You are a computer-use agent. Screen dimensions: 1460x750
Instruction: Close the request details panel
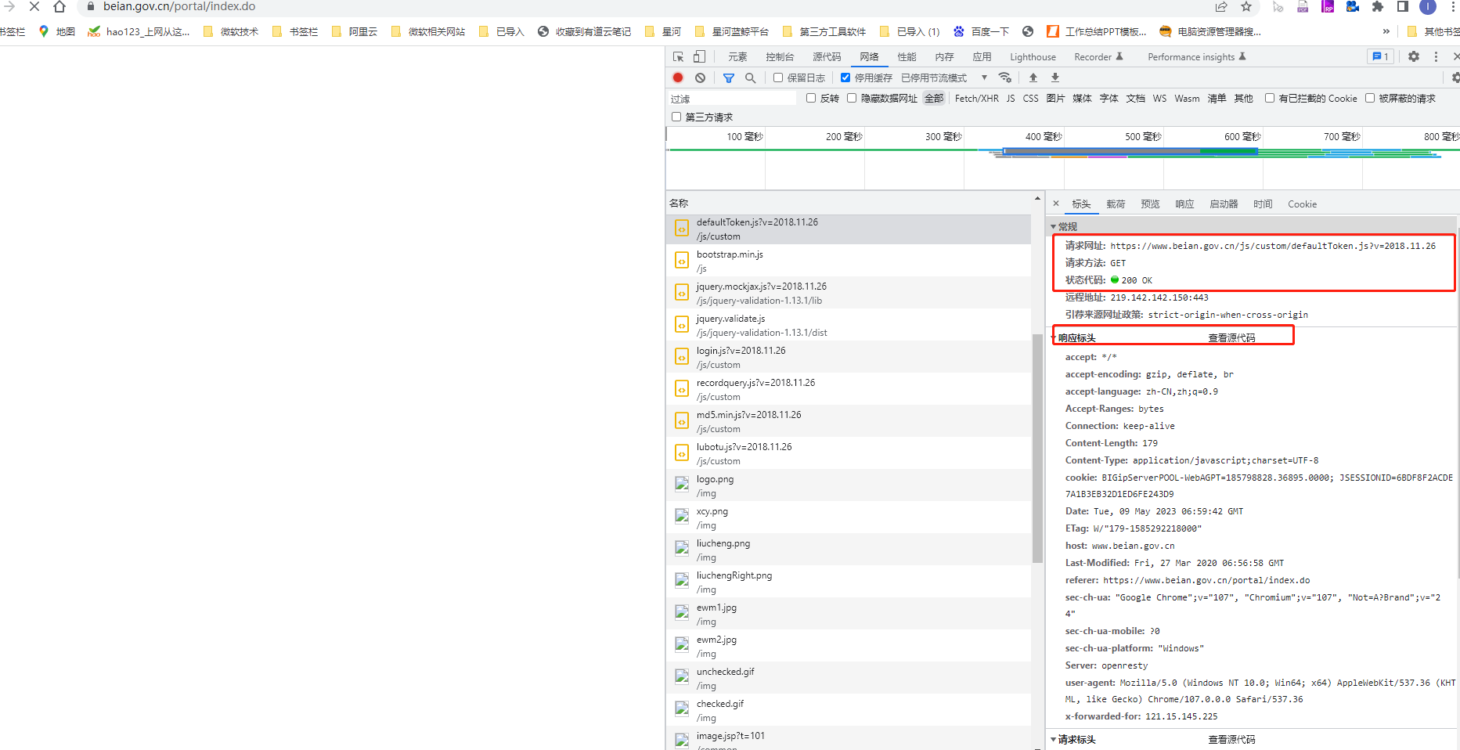1056,204
